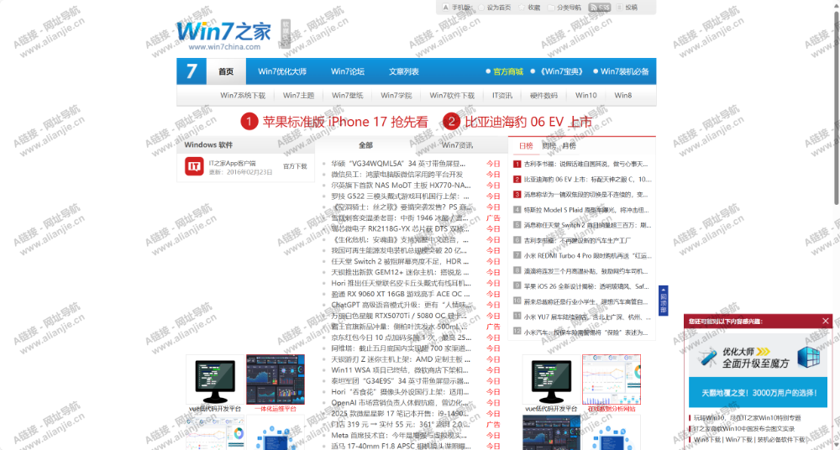Switch to the 全部 news tab
Image resolution: width=840 pixels, height=450 pixels.
coord(365,145)
